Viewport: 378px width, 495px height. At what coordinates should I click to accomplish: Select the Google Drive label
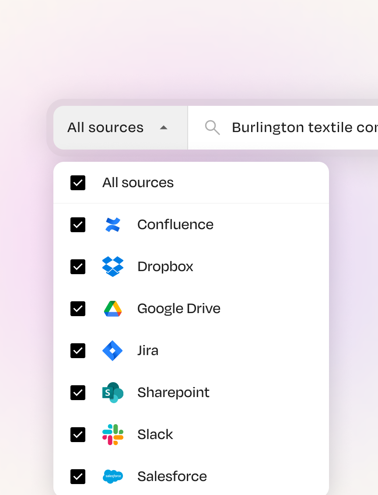[179, 309]
